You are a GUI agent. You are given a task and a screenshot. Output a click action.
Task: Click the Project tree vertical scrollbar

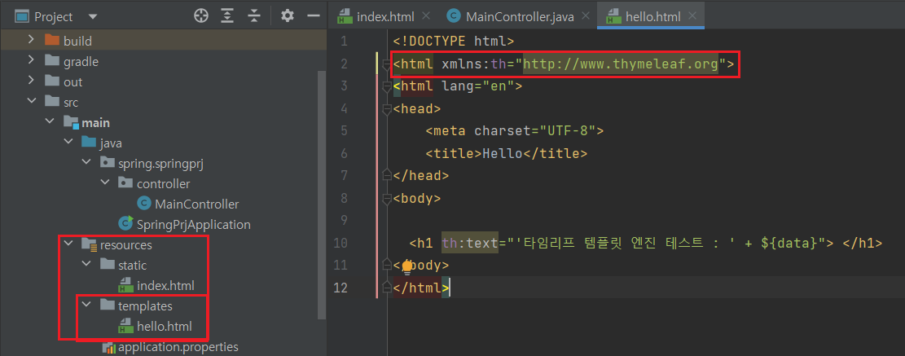[x=322, y=193]
